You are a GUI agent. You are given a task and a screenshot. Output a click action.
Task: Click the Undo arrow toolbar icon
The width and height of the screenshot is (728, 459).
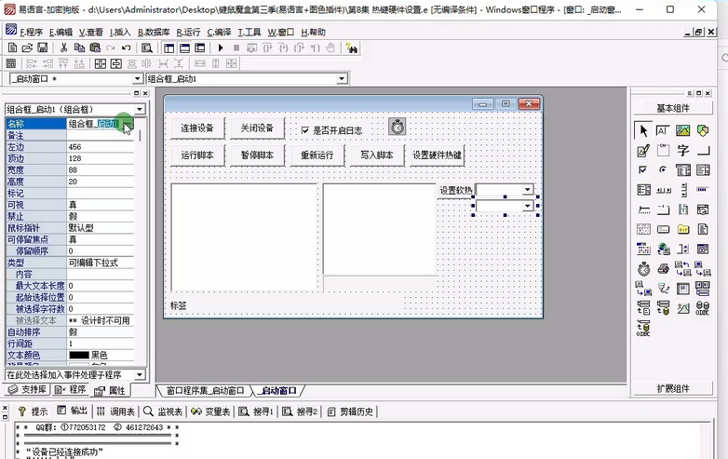click(x=126, y=47)
